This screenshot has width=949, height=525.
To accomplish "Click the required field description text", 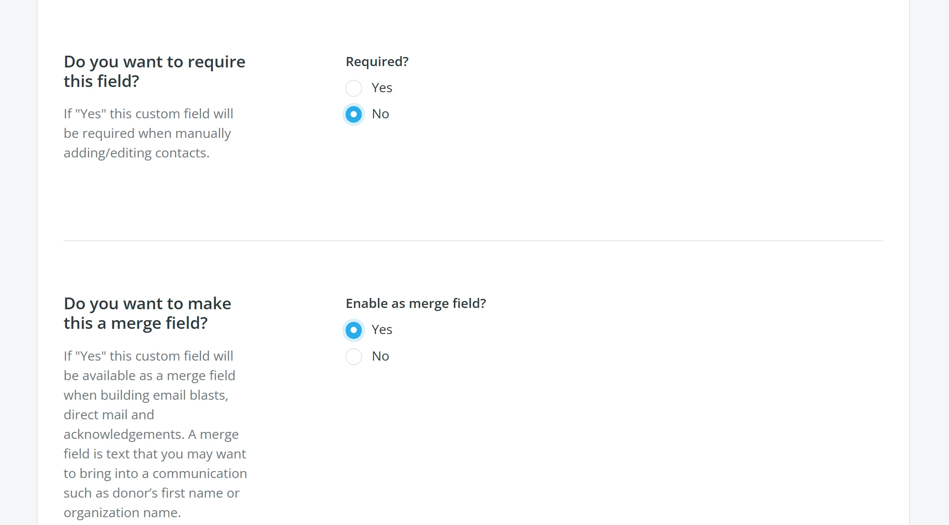I will click(x=148, y=133).
